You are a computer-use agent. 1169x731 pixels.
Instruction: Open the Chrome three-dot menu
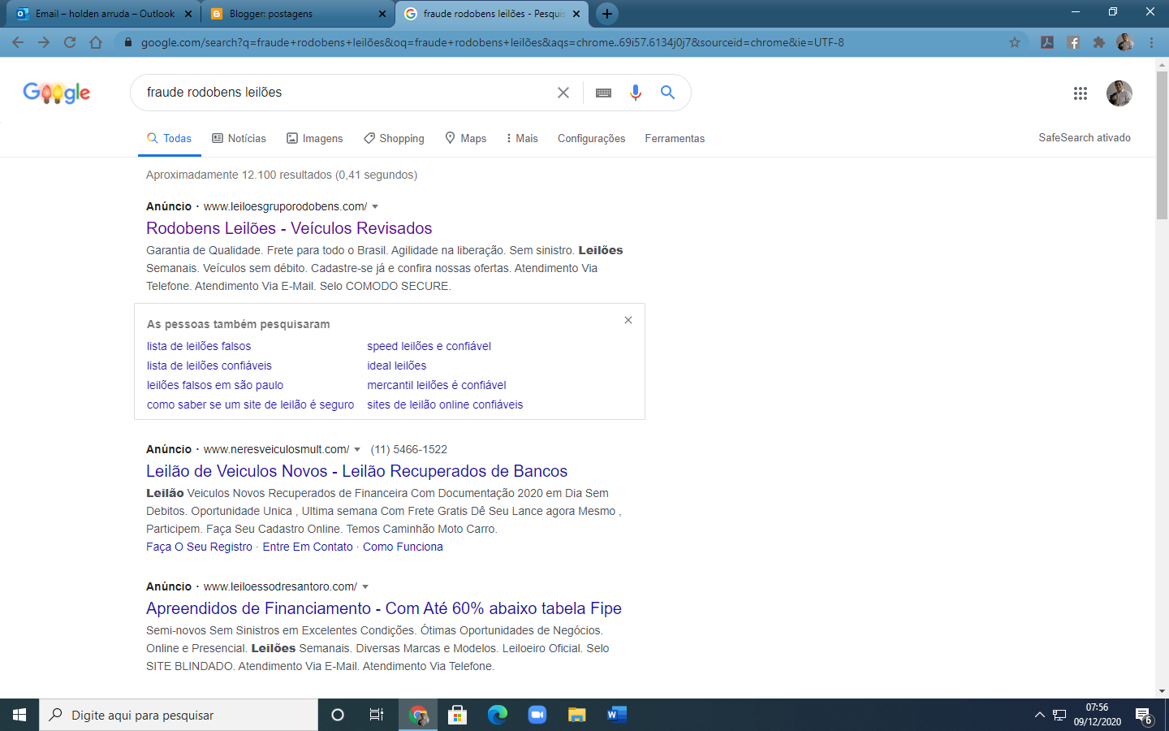pos(1151,42)
